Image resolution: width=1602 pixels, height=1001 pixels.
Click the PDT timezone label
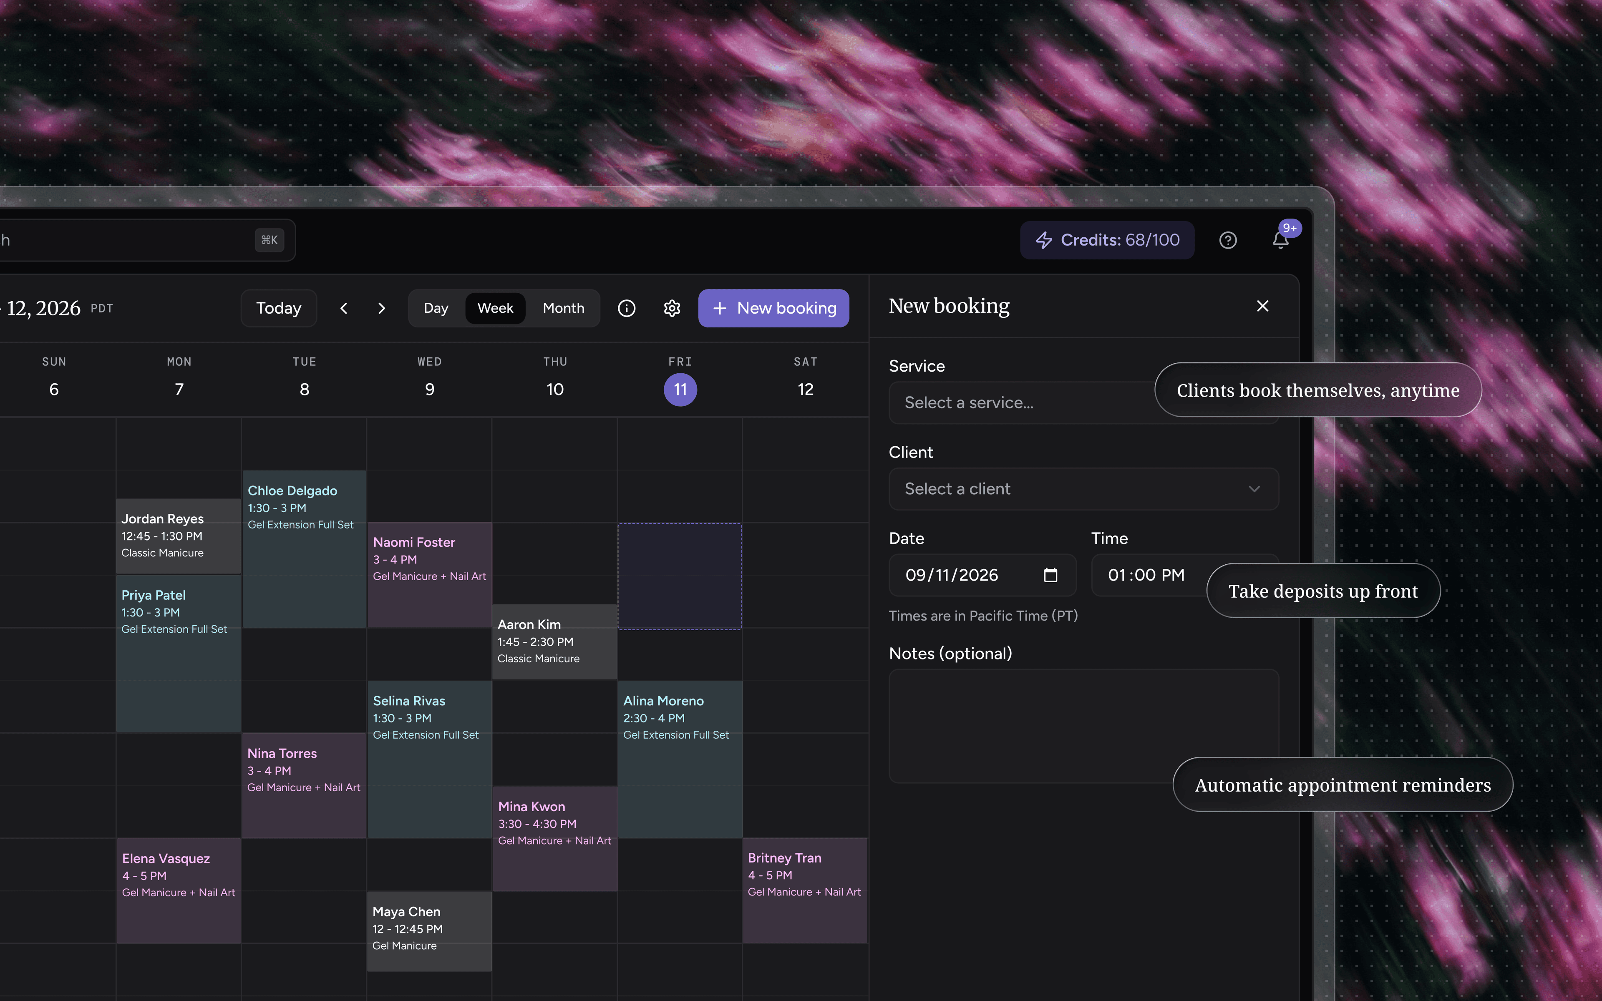(102, 309)
